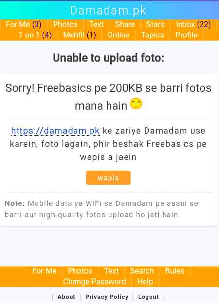Open Help in the bottom bar
This screenshot has height=303, width=219.
coord(145,282)
